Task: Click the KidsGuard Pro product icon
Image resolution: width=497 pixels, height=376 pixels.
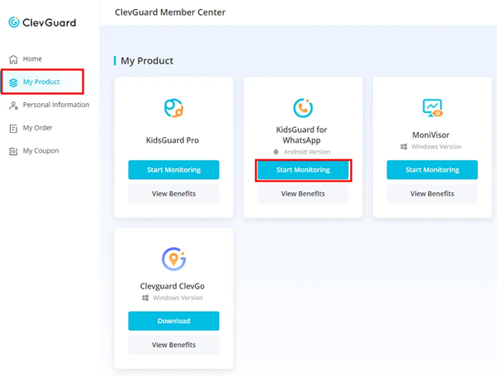Action: pos(173,108)
